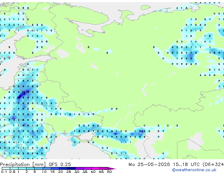Click the above-50 arrow tip of the legend
This screenshot has width=224, height=173.
(112, 168)
